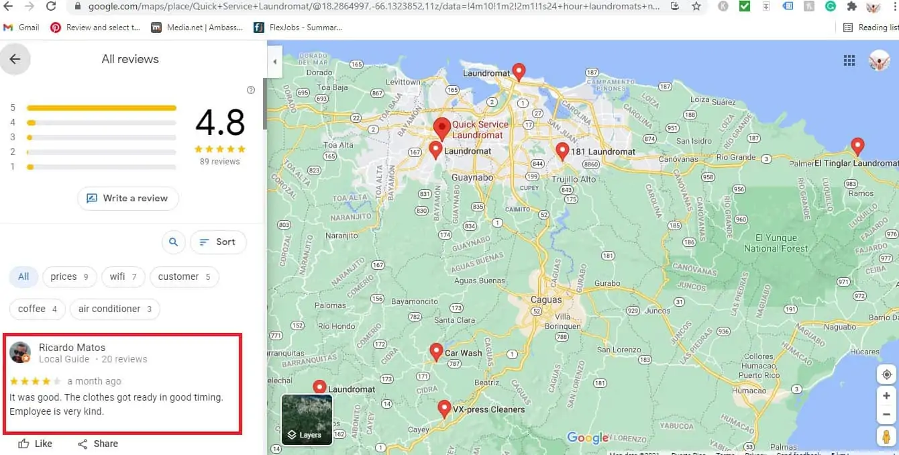Click Write a review
This screenshot has width=899, height=455.
(127, 198)
